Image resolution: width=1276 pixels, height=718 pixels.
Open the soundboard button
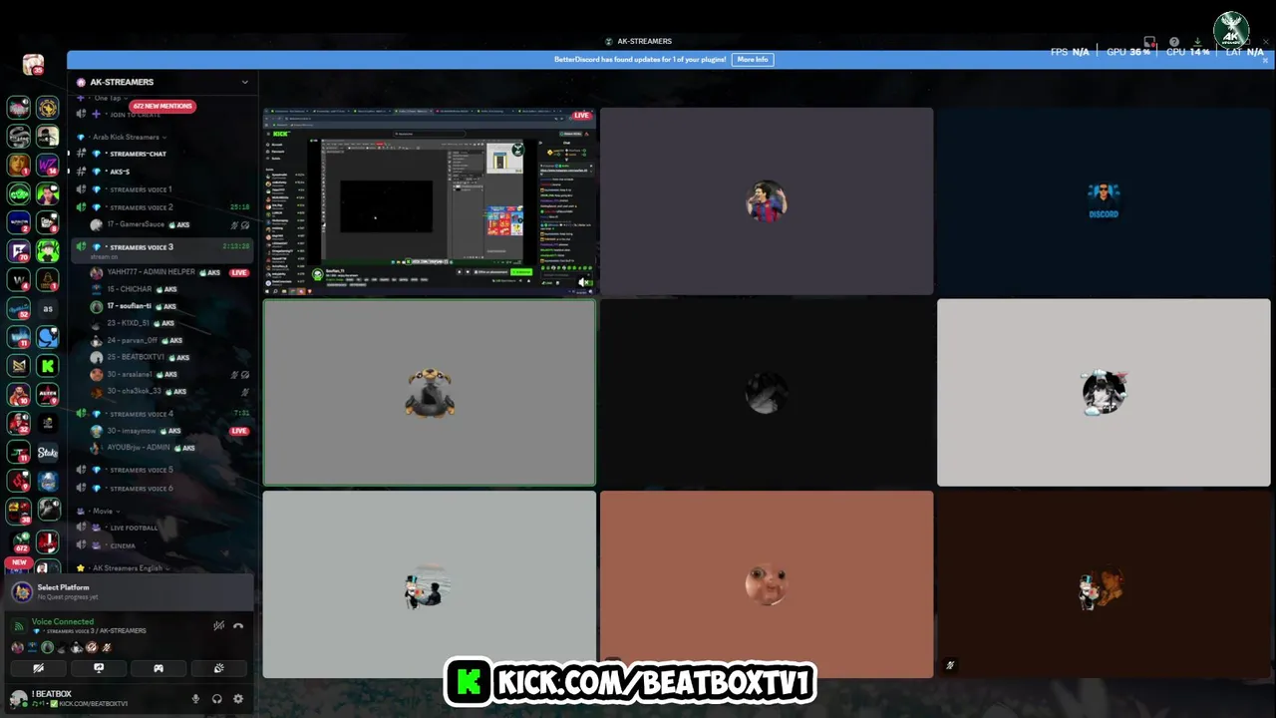pyautogui.click(x=218, y=668)
